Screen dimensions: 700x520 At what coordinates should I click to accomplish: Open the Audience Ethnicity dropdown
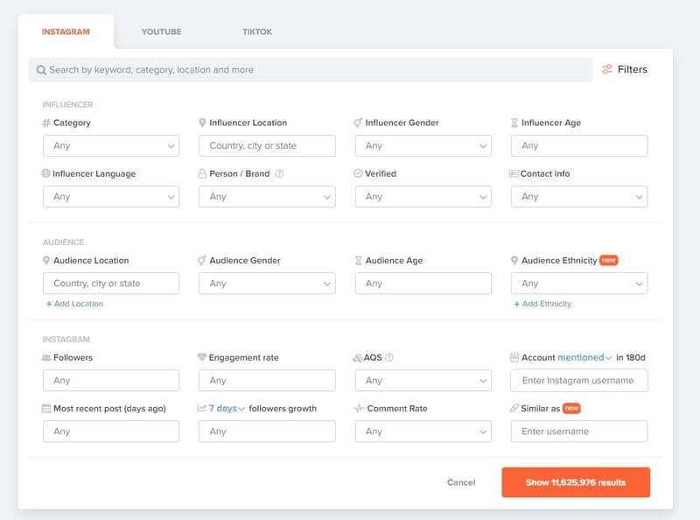point(579,284)
